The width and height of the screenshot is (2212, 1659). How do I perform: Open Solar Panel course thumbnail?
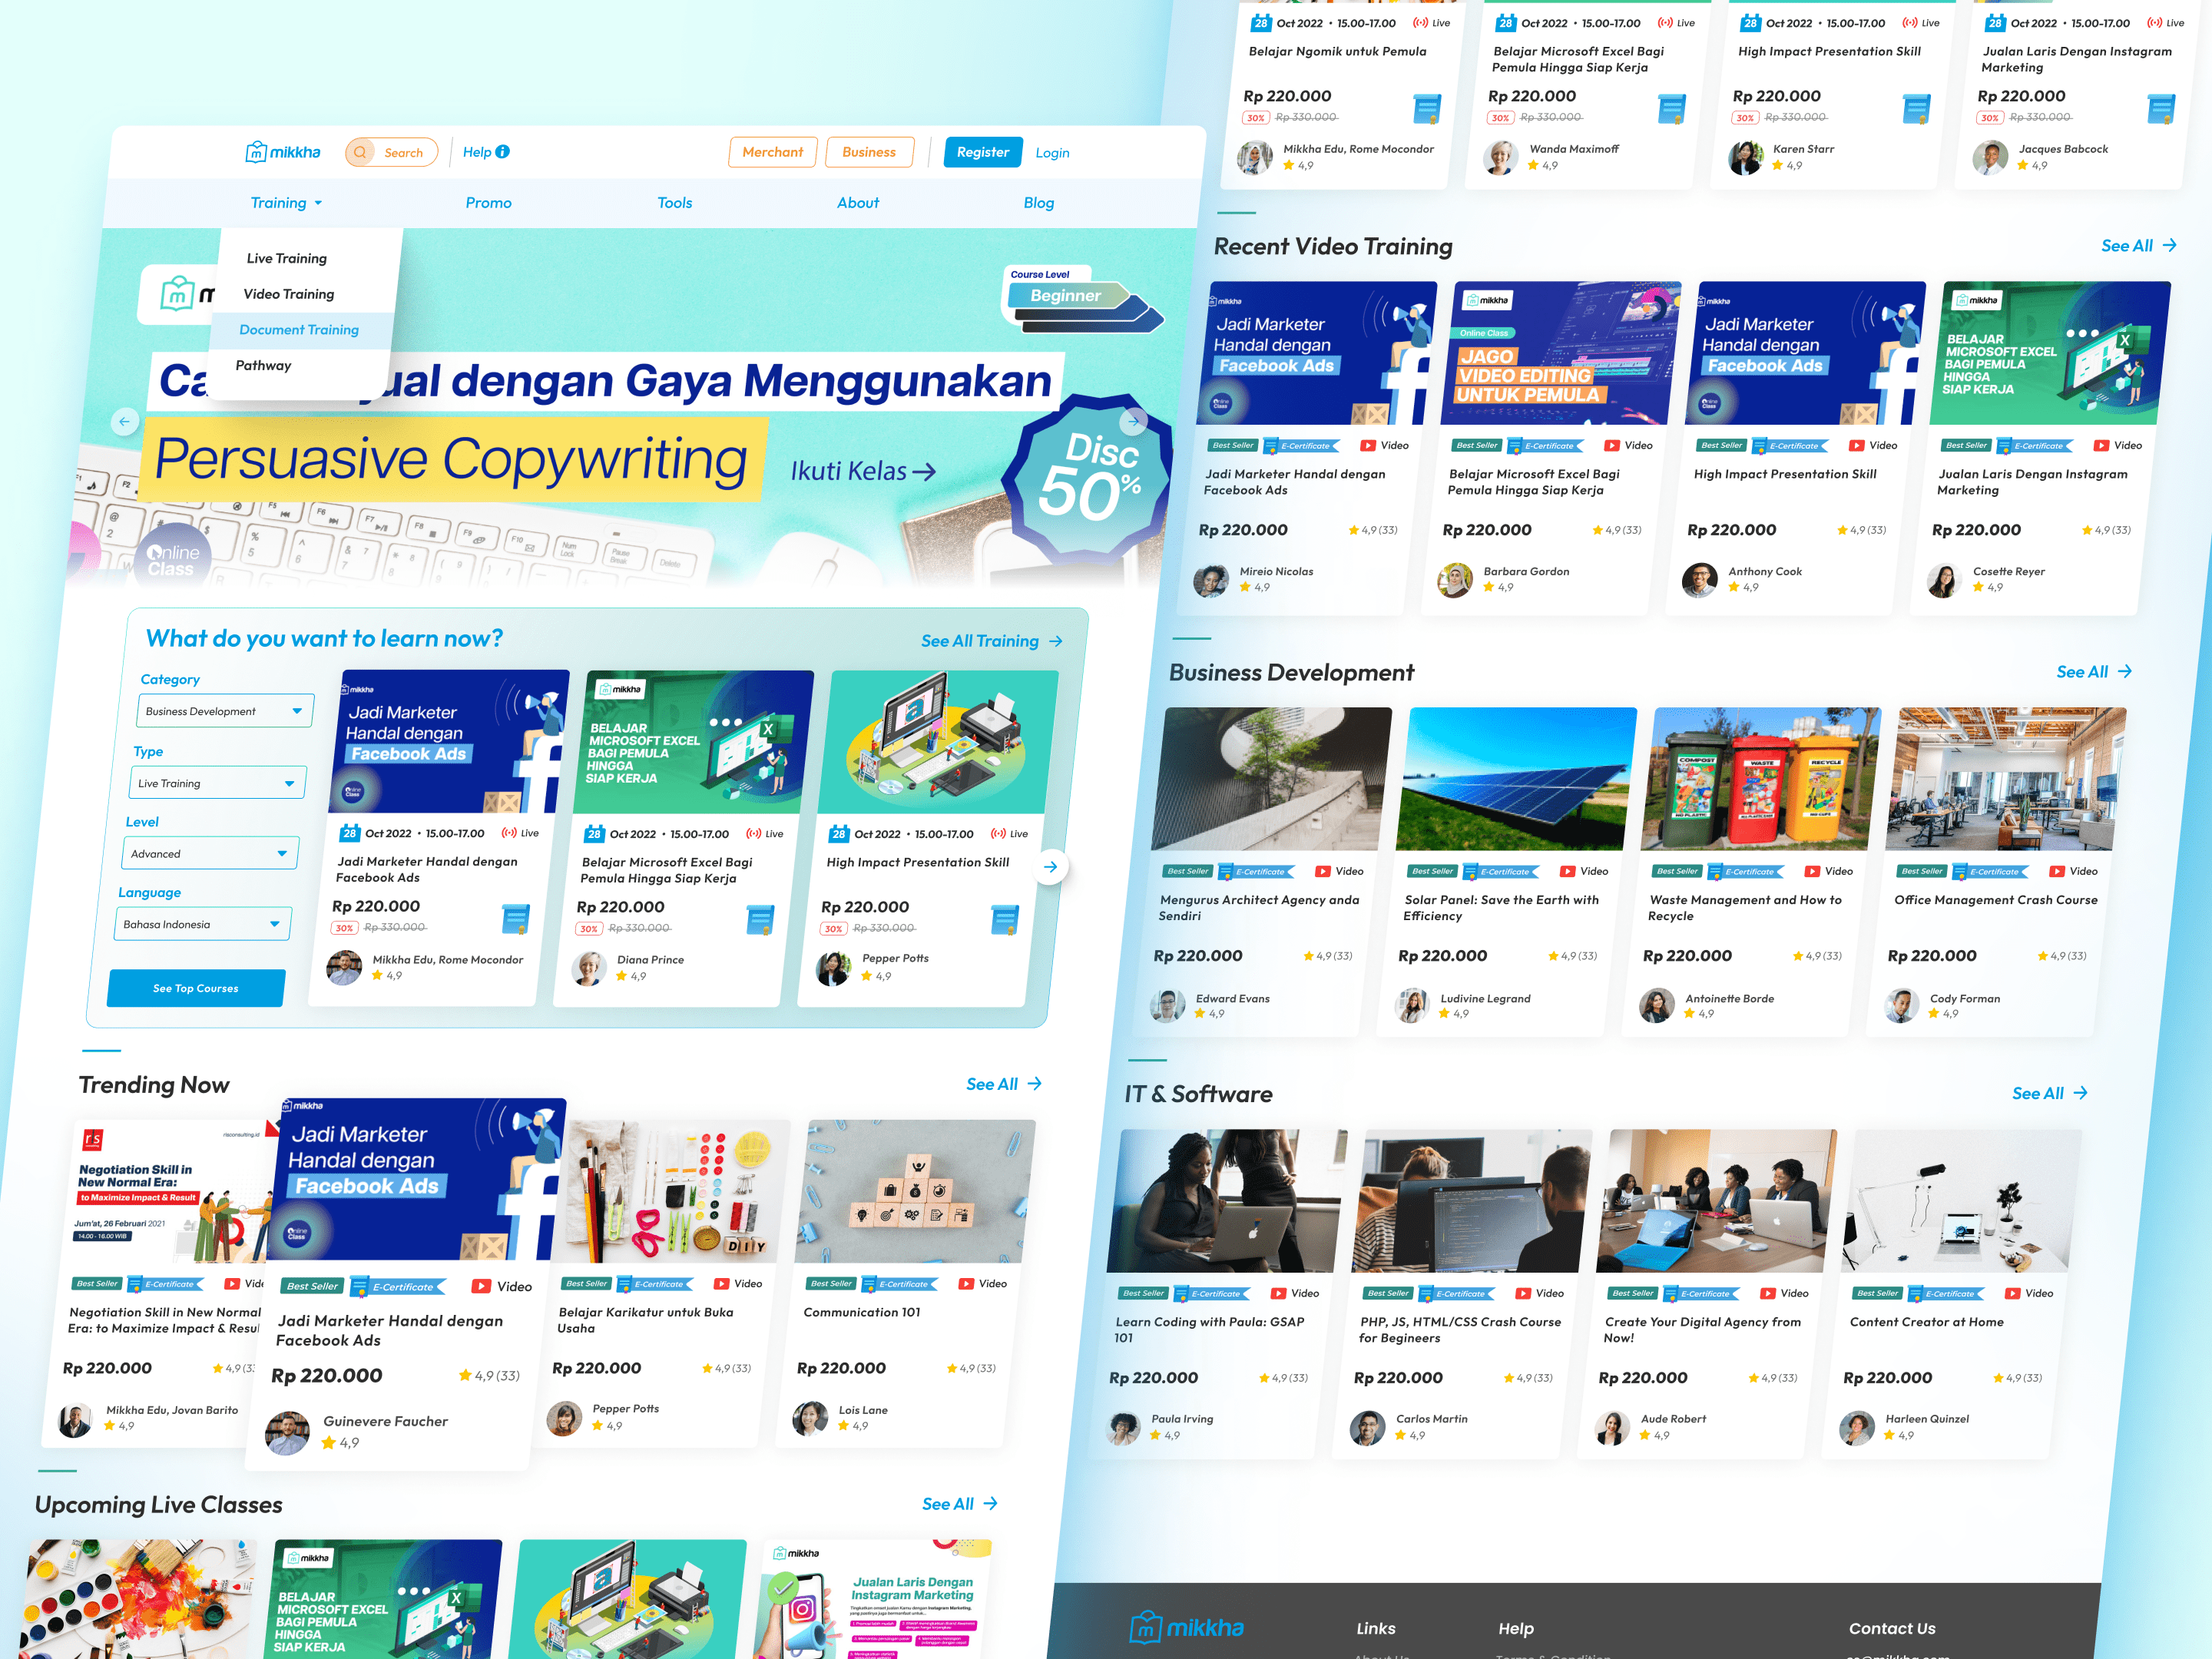[x=1517, y=779]
